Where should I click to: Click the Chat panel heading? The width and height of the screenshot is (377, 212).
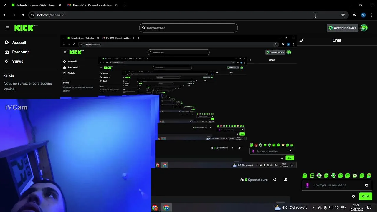pos(337,40)
